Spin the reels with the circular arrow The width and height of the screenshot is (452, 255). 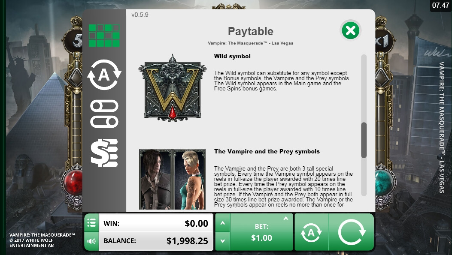[x=352, y=232]
